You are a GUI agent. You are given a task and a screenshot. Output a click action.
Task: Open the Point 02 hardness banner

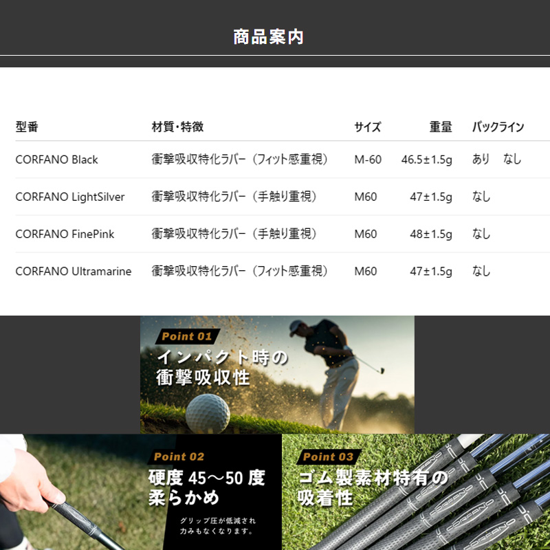141,492
